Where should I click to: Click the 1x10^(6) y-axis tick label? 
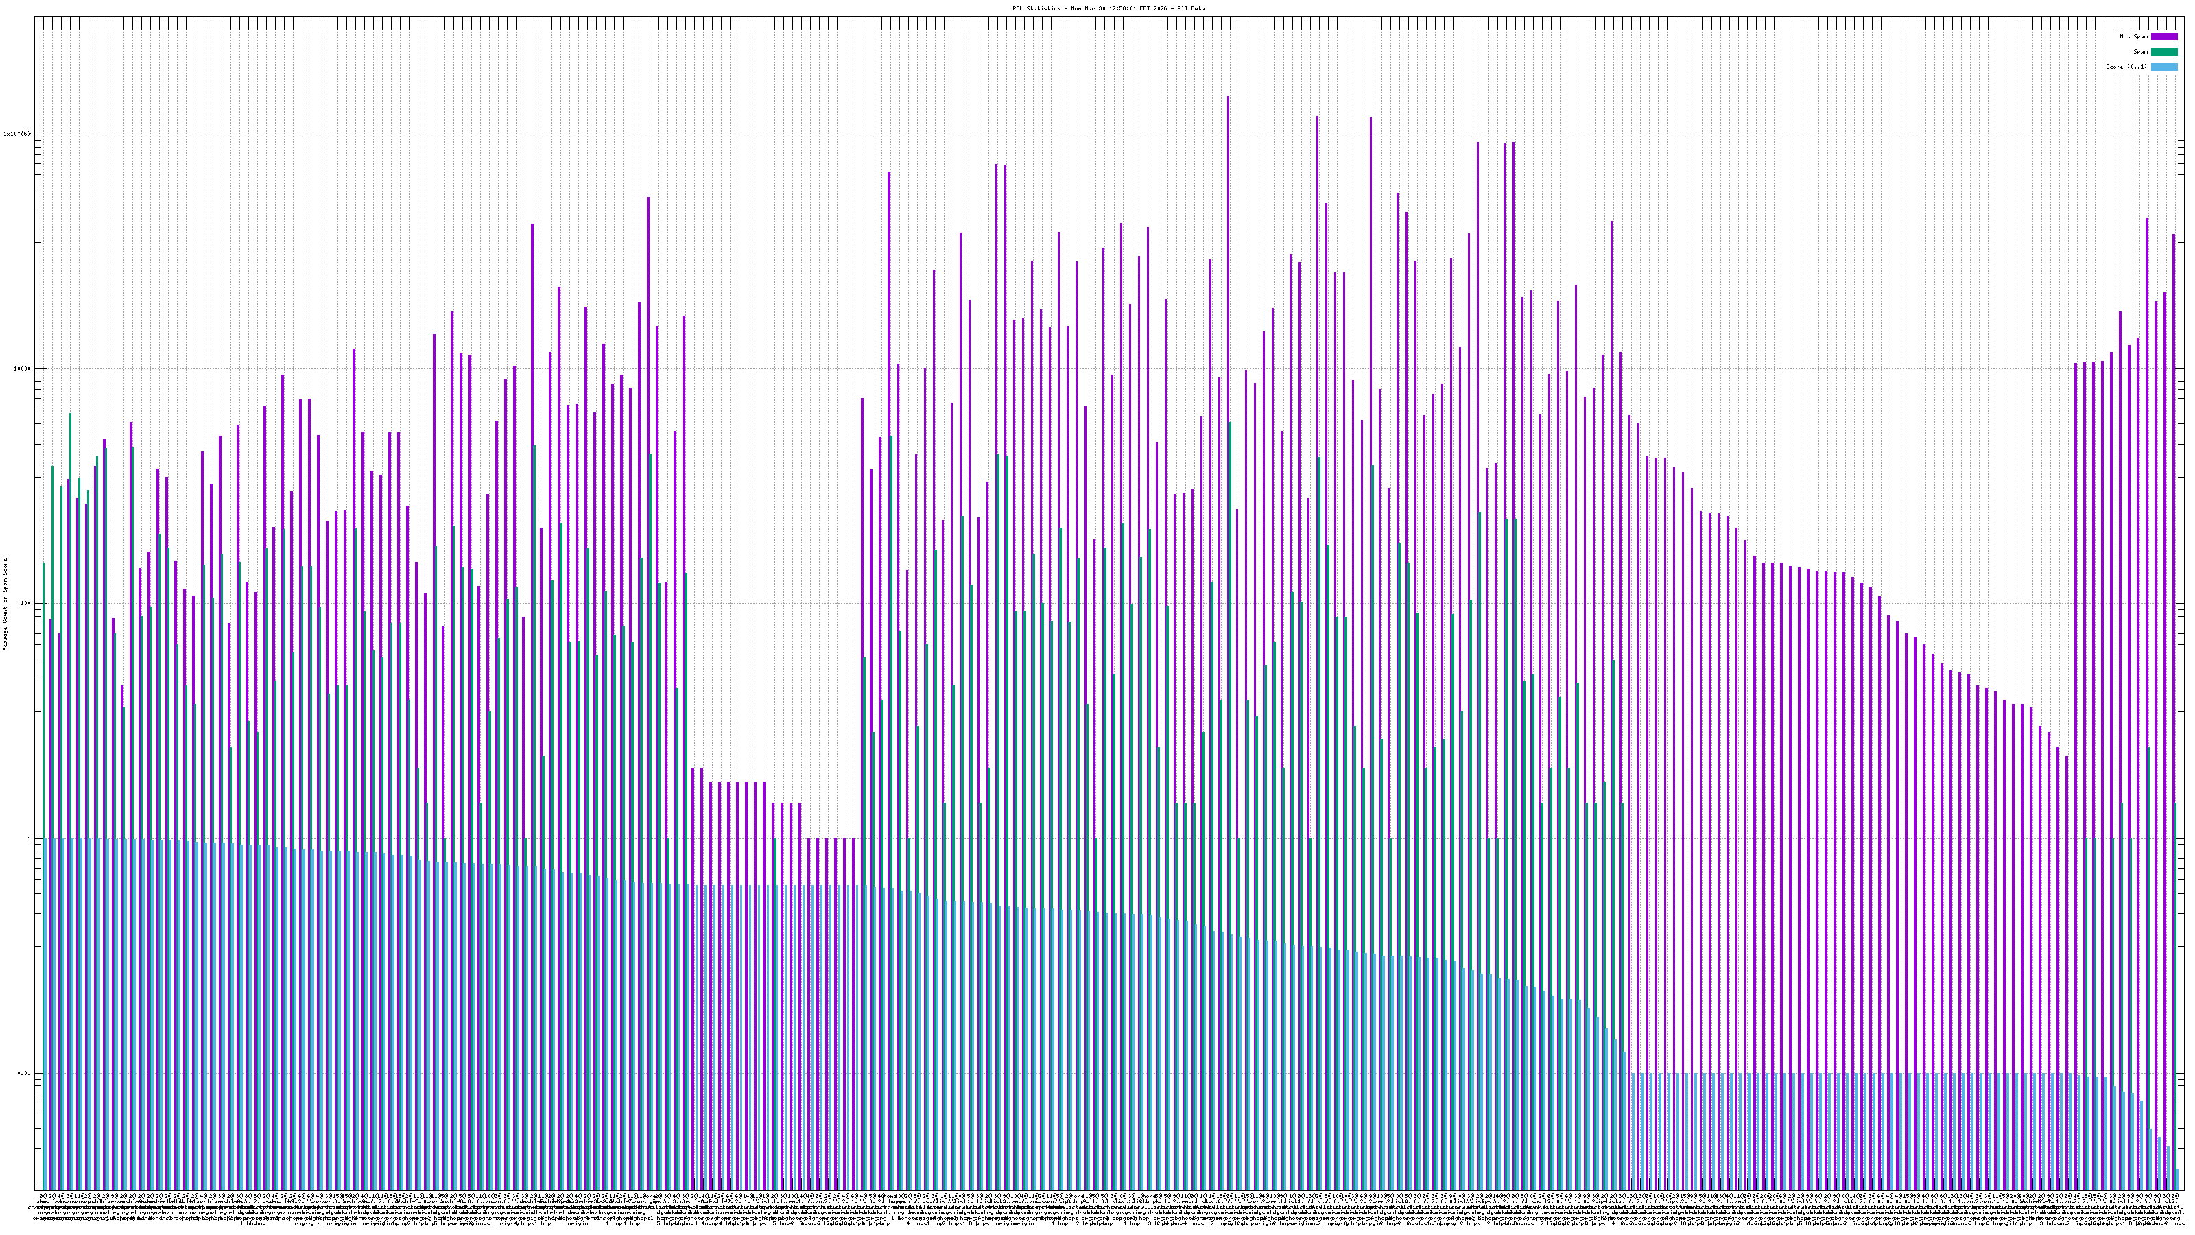(x=17, y=134)
